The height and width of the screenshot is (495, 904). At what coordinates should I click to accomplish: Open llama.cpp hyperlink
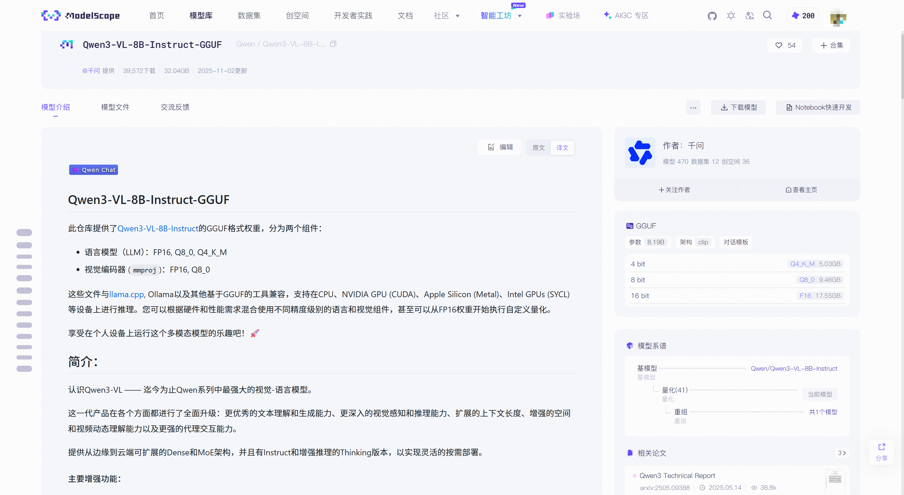coord(126,294)
